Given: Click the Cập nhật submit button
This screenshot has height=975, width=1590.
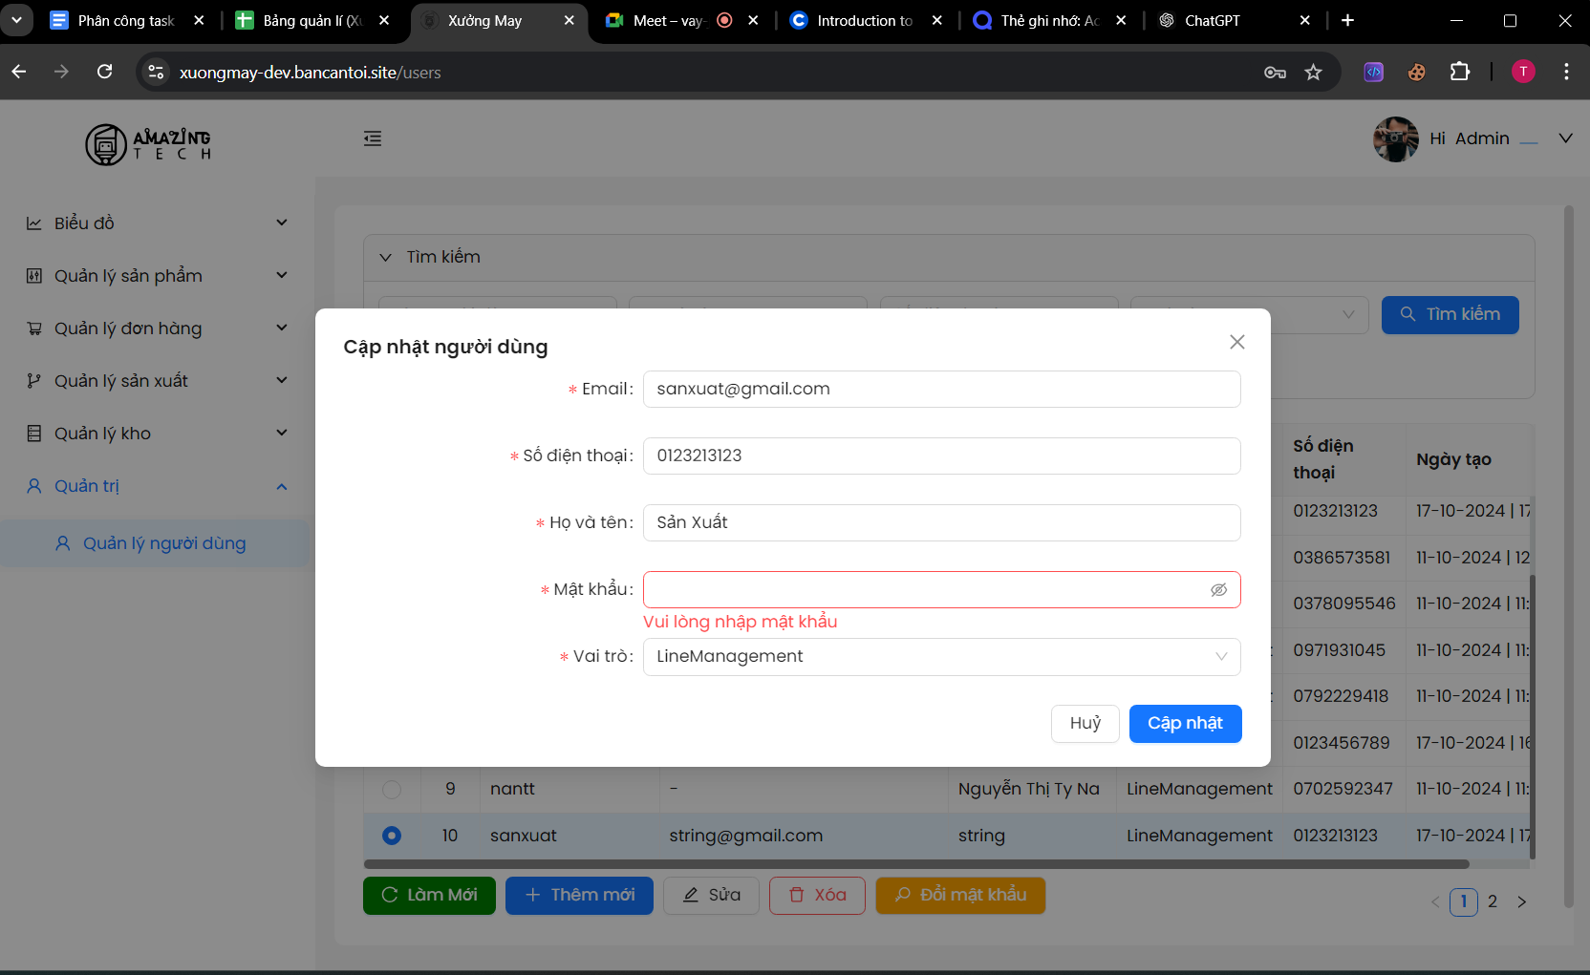Looking at the screenshot, I should pos(1185,724).
